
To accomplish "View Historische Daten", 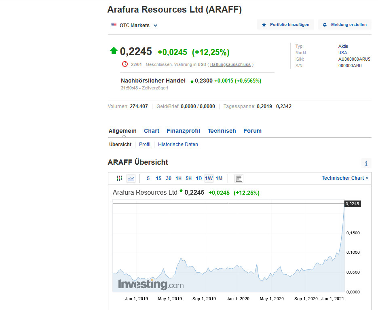I will click(x=178, y=144).
